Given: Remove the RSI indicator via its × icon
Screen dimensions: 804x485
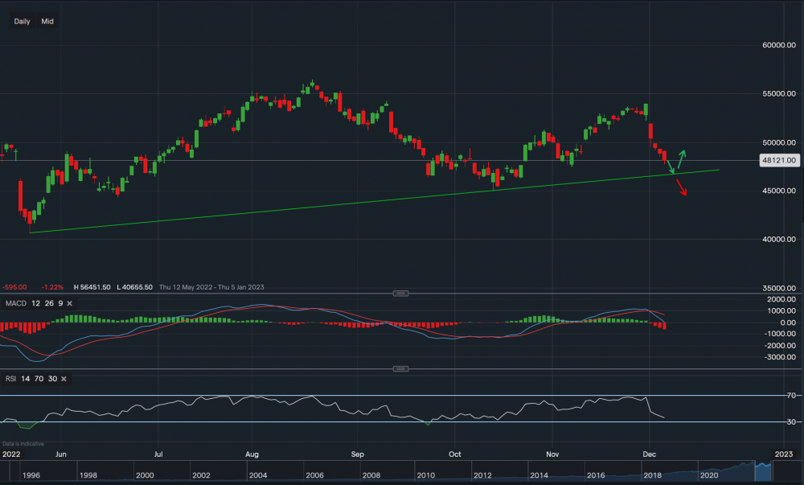Looking at the screenshot, I should coord(64,378).
